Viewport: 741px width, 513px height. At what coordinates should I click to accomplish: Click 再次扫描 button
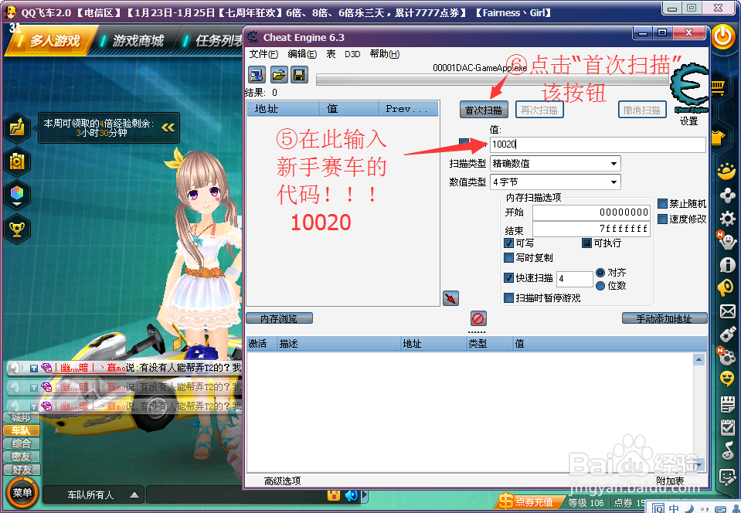(539, 110)
